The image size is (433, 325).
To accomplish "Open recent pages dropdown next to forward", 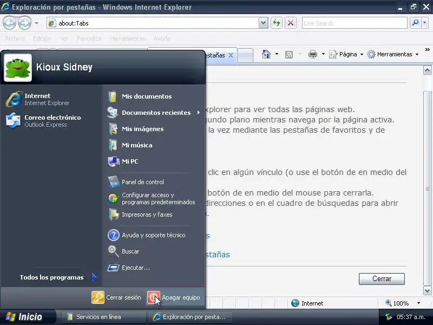I will (x=36, y=23).
